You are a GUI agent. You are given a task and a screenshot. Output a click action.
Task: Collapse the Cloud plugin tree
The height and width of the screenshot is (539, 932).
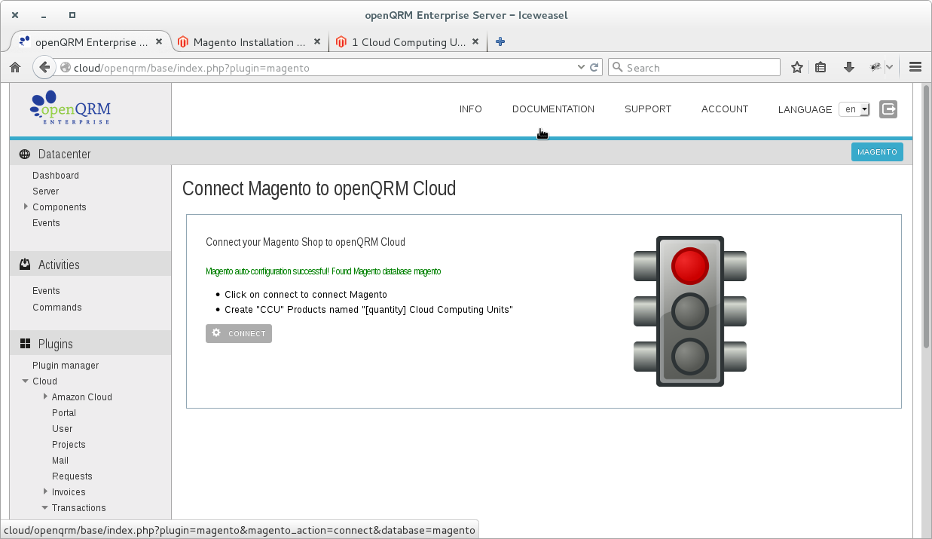pyautogui.click(x=26, y=381)
